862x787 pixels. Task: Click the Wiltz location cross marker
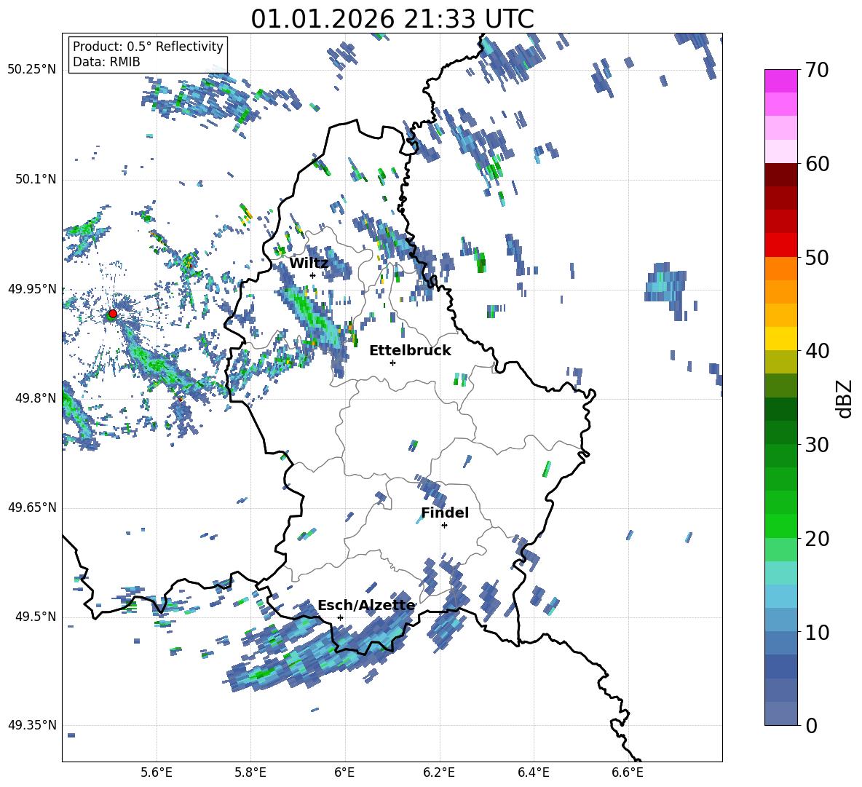click(x=312, y=275)
